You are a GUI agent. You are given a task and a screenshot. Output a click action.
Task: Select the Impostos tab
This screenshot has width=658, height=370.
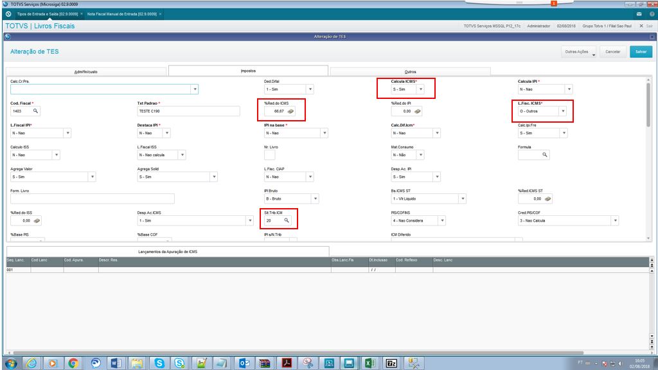248,71
